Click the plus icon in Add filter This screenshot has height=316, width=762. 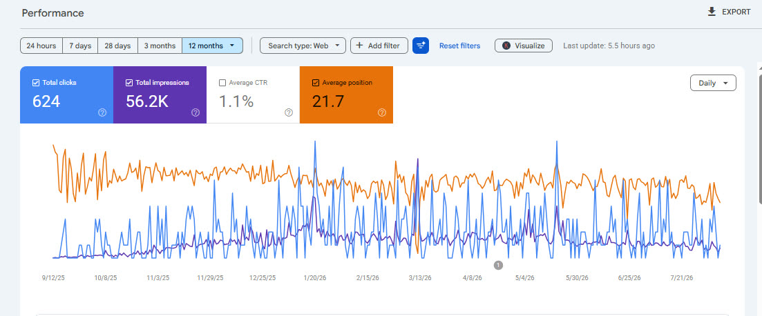(x=360, y=46)
